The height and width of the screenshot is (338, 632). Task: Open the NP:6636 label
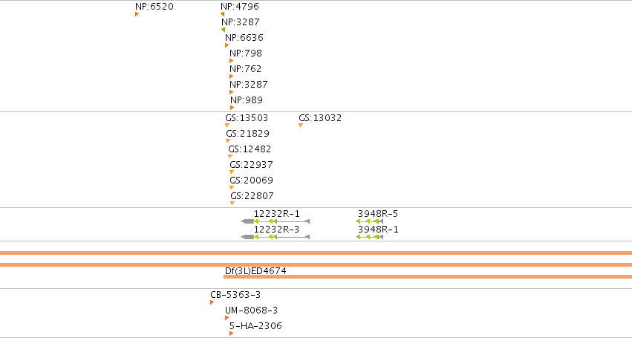[244, 37]
